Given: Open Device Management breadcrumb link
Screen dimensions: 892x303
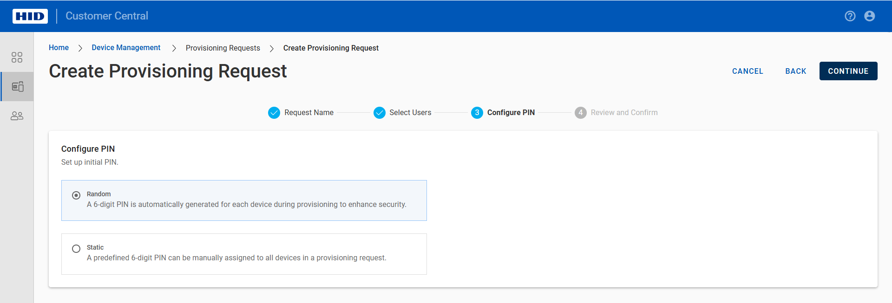Looking at the screenshot, I should pos(126,48).
